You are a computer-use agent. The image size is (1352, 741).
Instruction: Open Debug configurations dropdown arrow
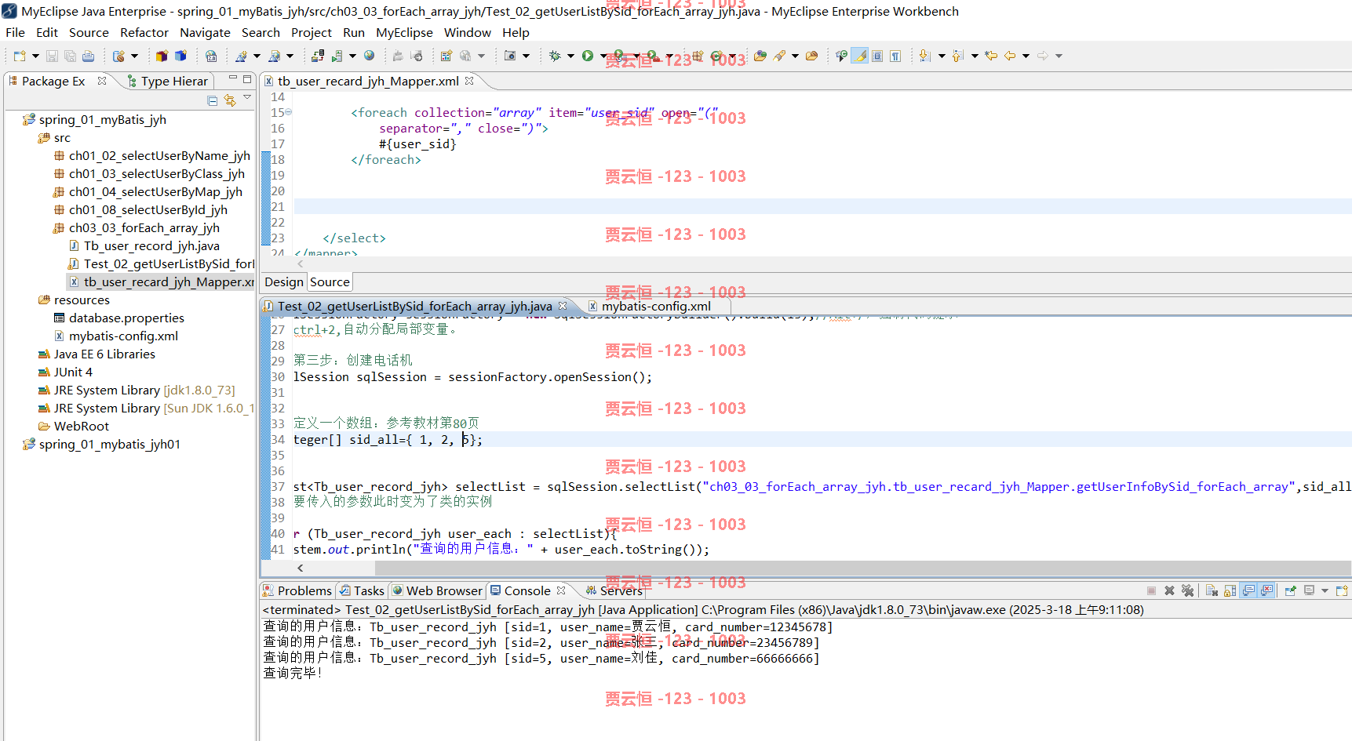[x=570, y=56]
